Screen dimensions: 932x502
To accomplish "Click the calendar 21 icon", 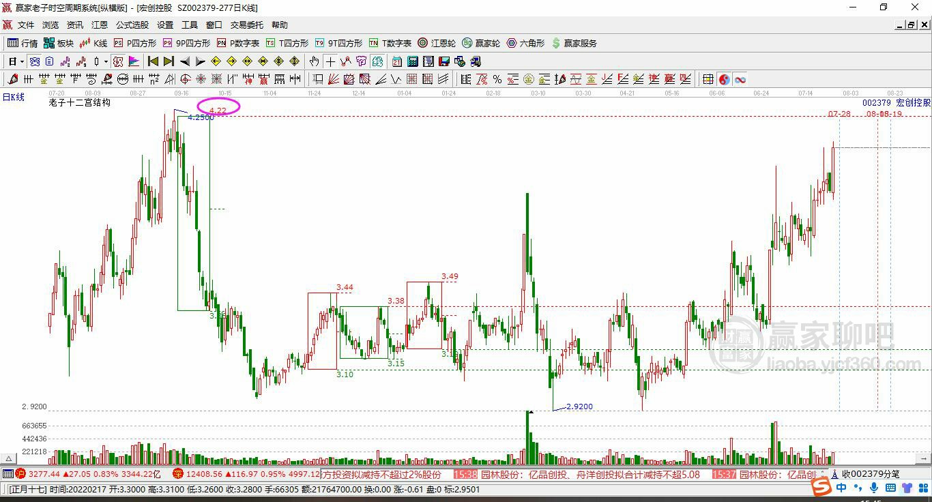I will [396, 61].
